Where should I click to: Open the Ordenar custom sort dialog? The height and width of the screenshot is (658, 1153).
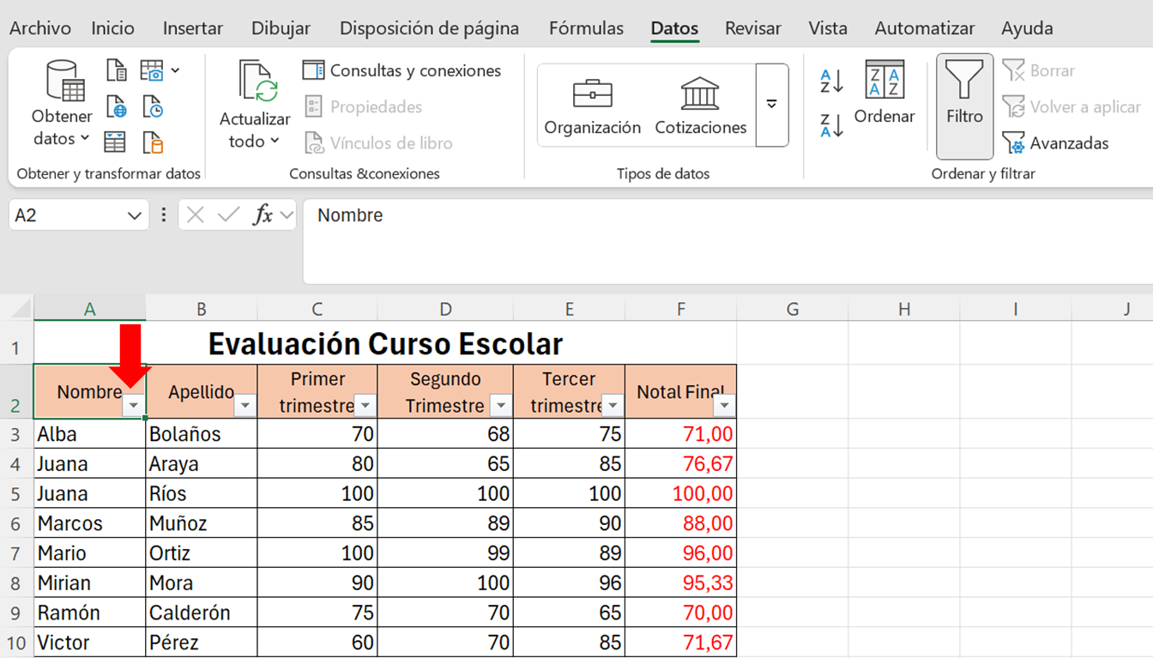point(884,93)
